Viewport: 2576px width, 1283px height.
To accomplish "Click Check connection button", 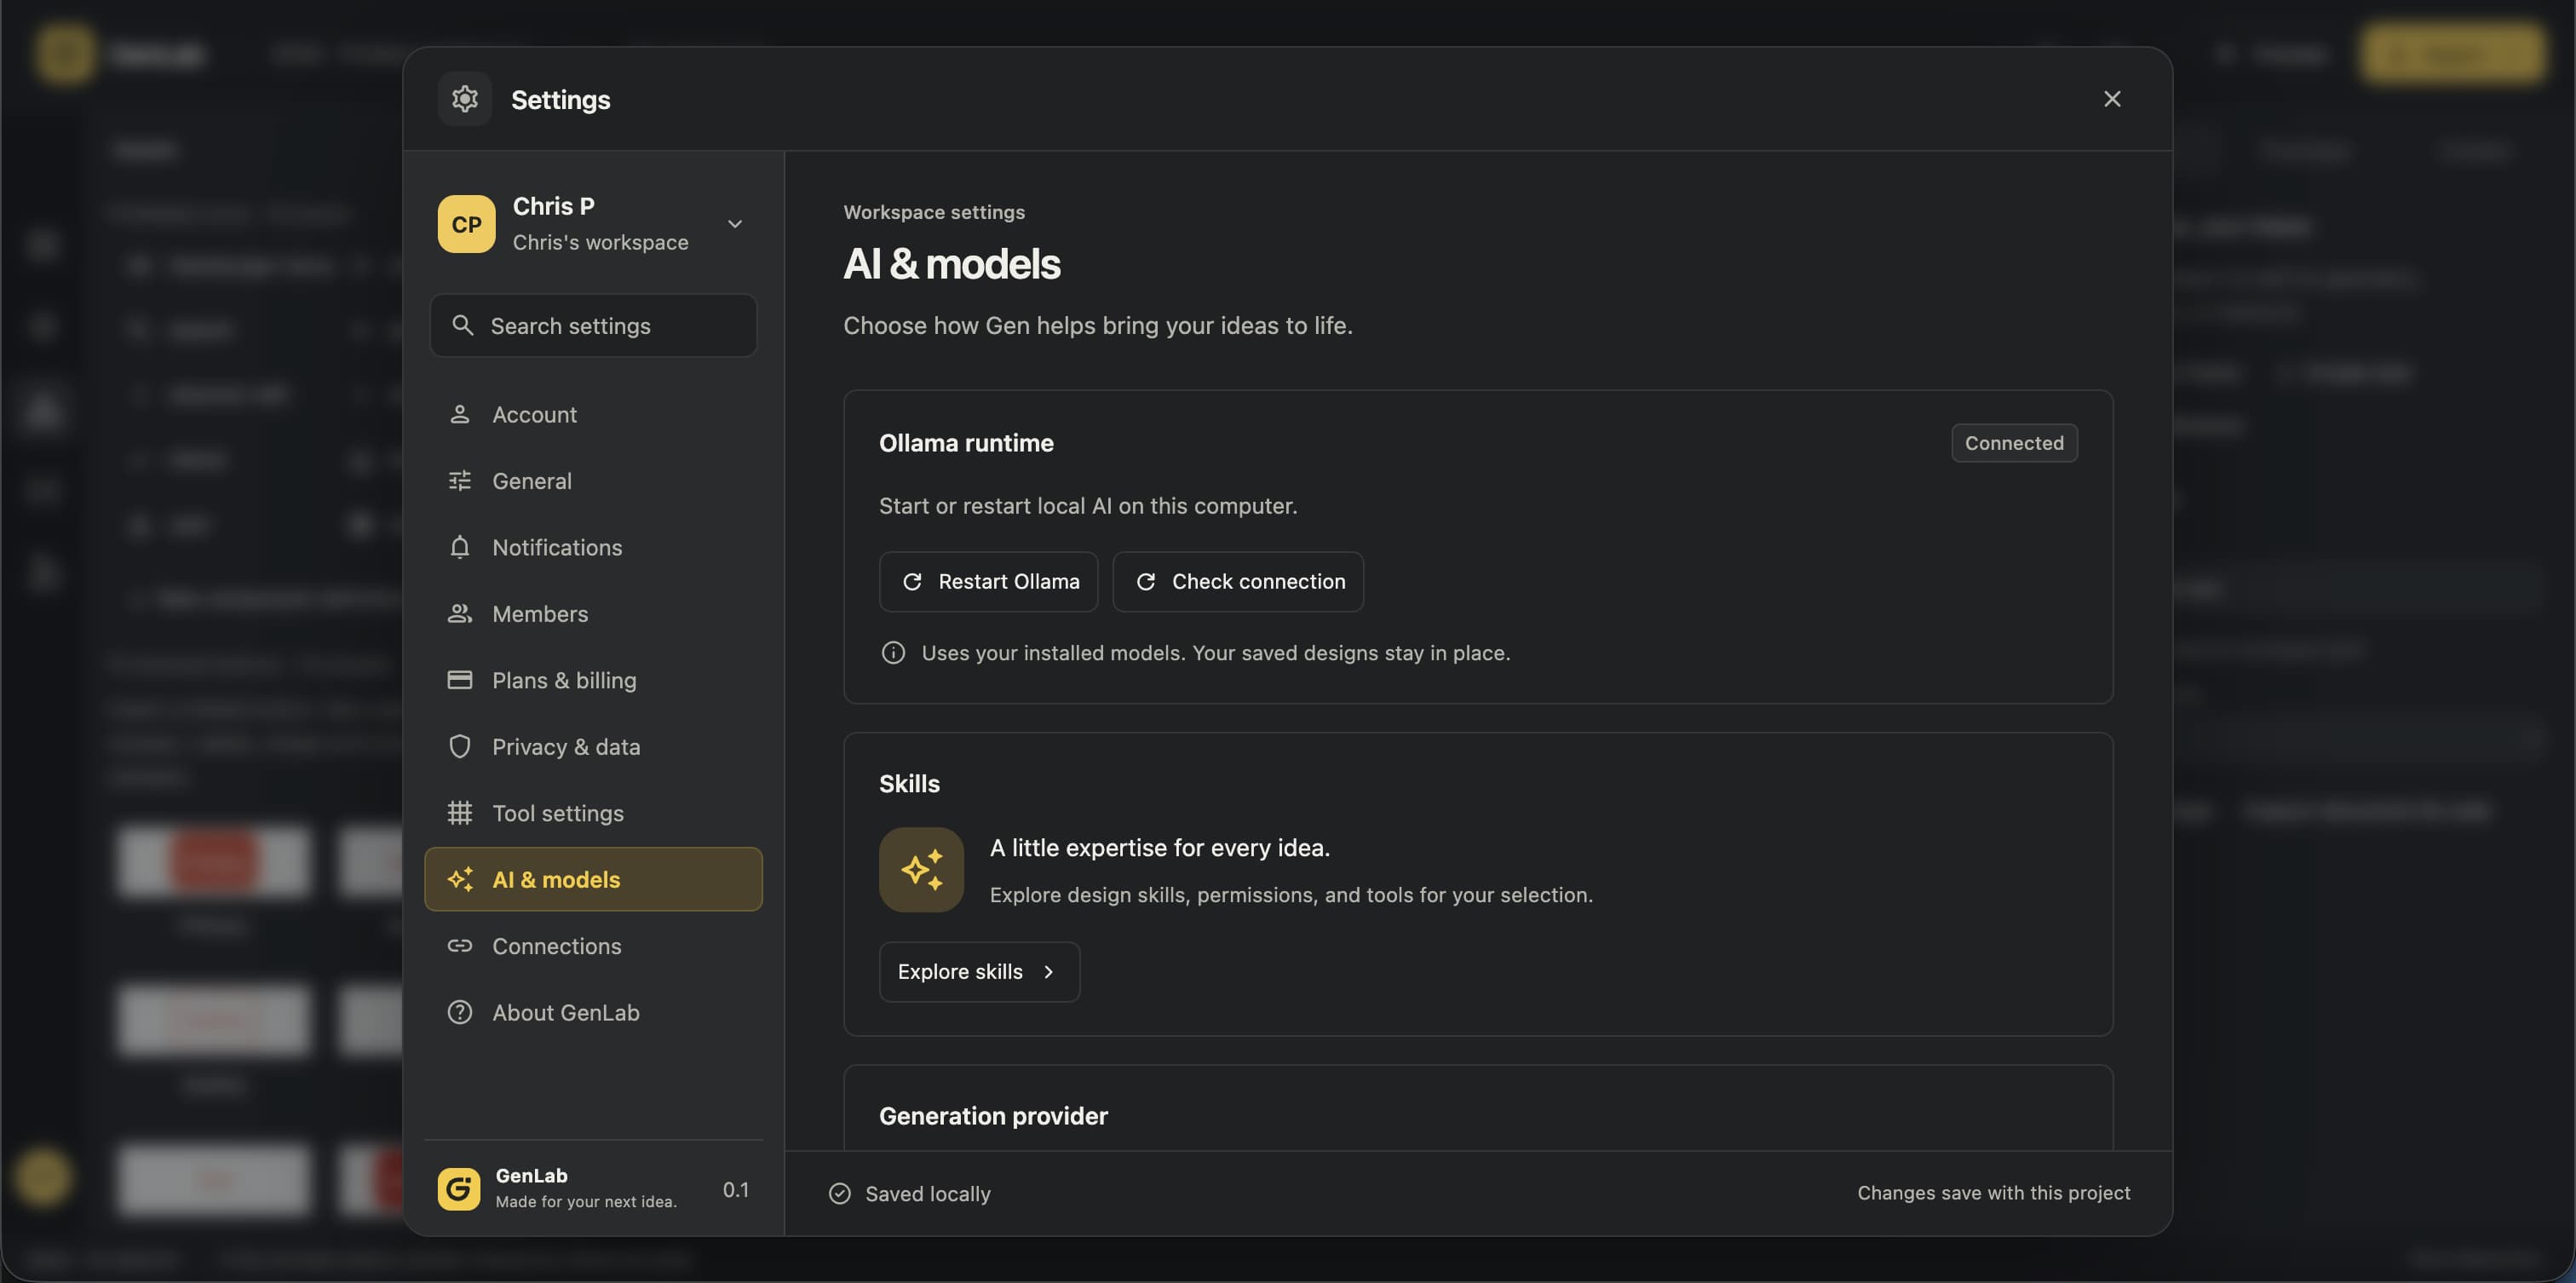I will [1238, 582].
